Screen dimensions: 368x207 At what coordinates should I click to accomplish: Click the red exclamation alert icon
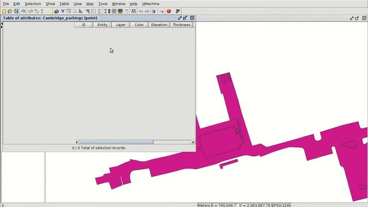[x=168, y=11]
